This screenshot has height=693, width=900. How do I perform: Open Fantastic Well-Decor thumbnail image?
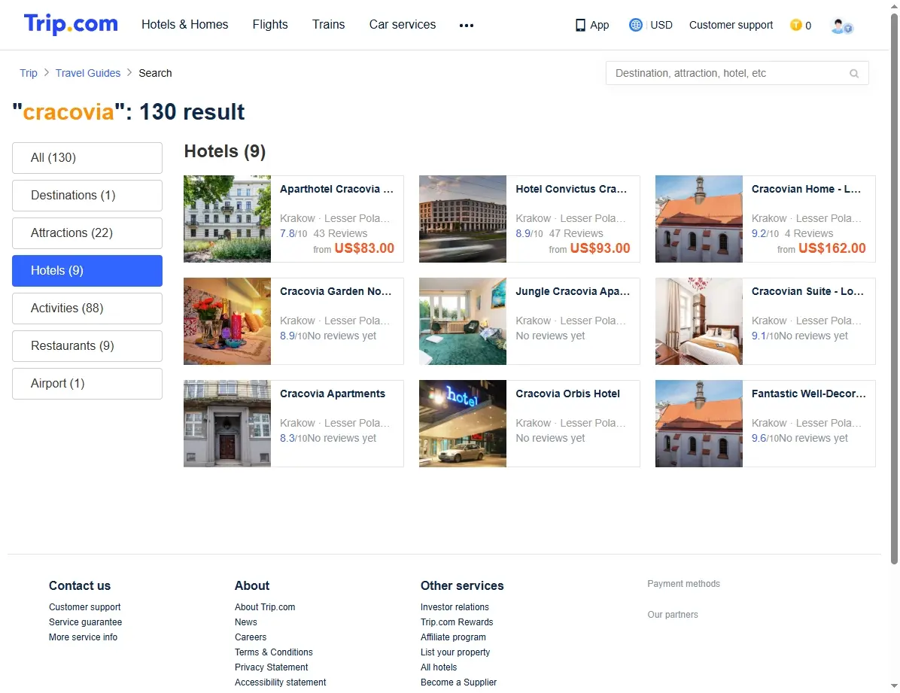coord(699,423)
